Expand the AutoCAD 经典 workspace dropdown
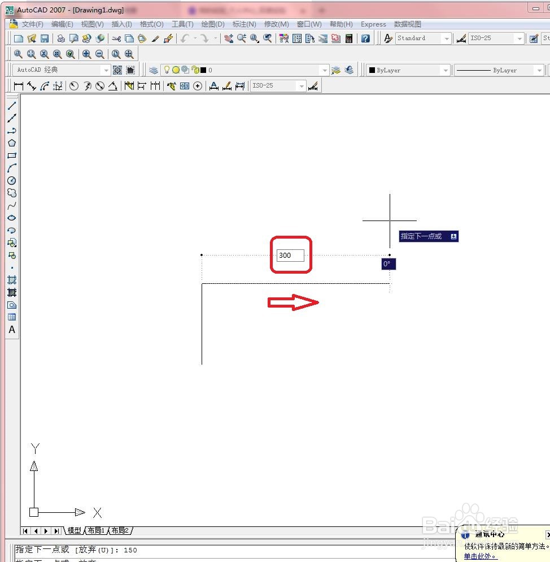 click(106, 70)
